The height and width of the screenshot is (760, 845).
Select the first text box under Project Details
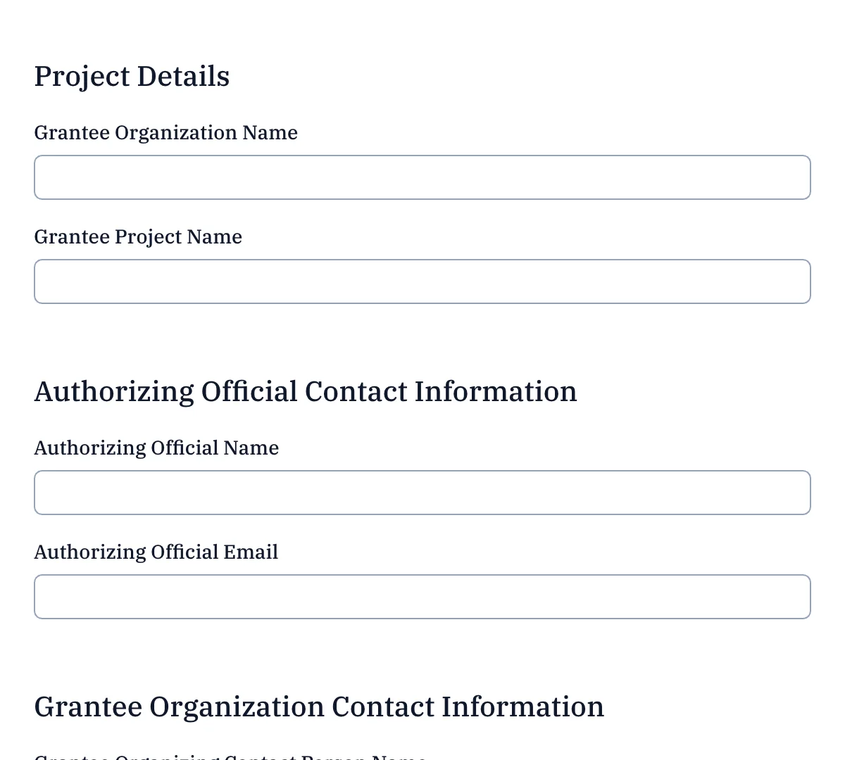point(423,177)
